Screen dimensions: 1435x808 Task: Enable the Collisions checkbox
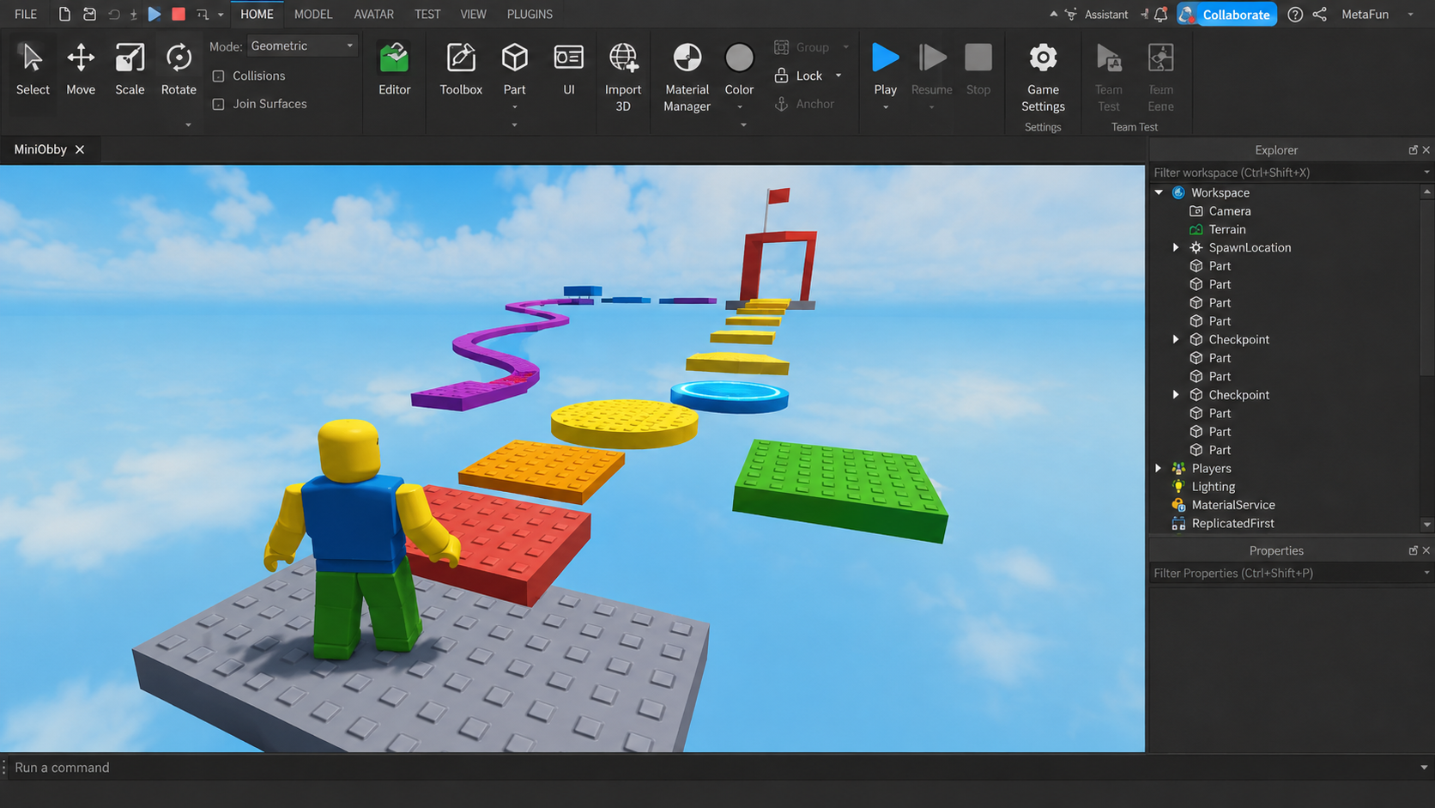point(218,76)
